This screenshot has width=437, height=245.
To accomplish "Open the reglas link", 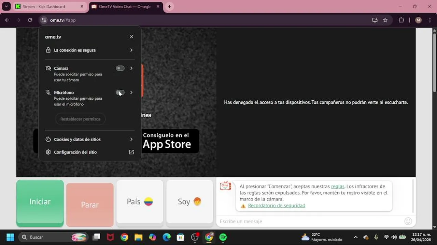I will (337, 186).
